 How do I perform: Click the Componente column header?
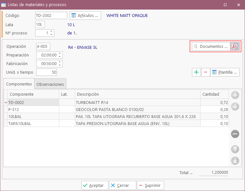(x=33, y=94)
